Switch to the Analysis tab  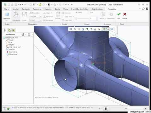25,9
